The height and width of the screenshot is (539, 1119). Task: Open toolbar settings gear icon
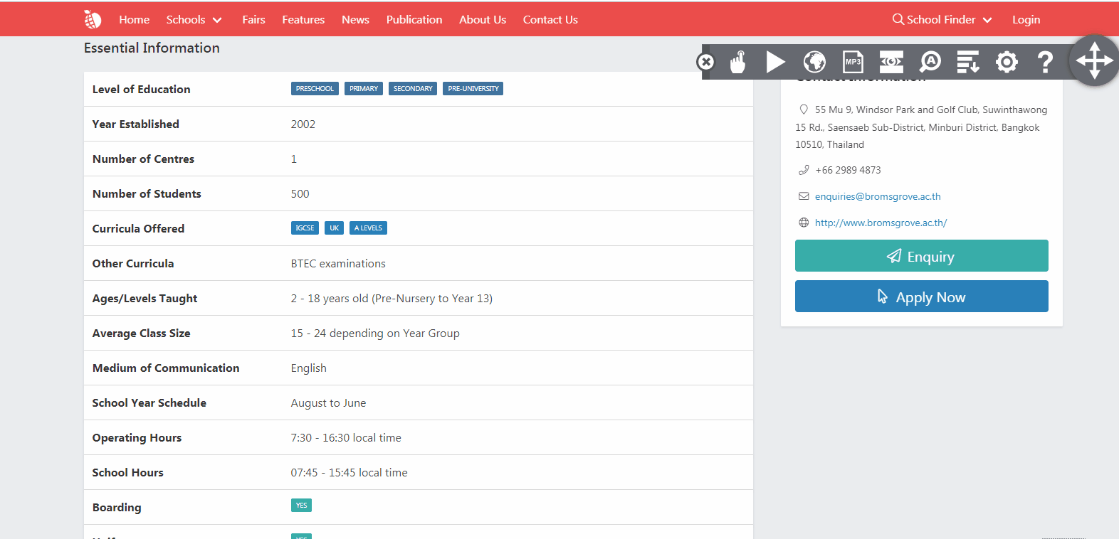[1007, 63]
